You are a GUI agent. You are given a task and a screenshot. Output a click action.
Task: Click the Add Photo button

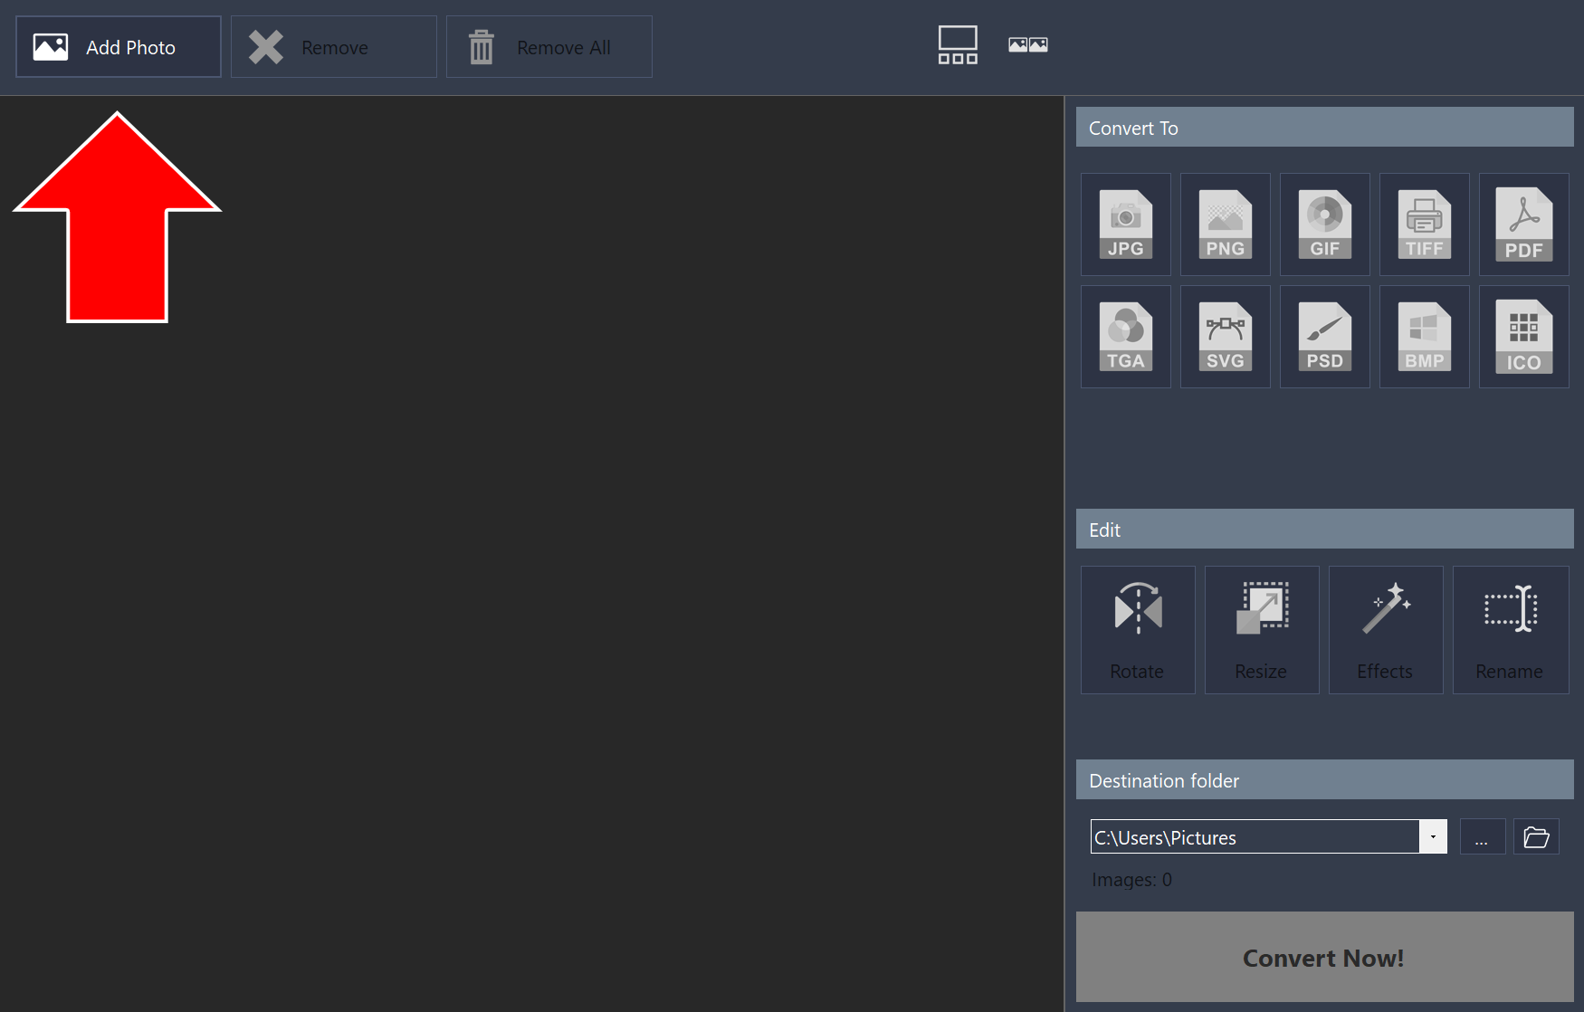pyautogui.click(x=119, y=47)
